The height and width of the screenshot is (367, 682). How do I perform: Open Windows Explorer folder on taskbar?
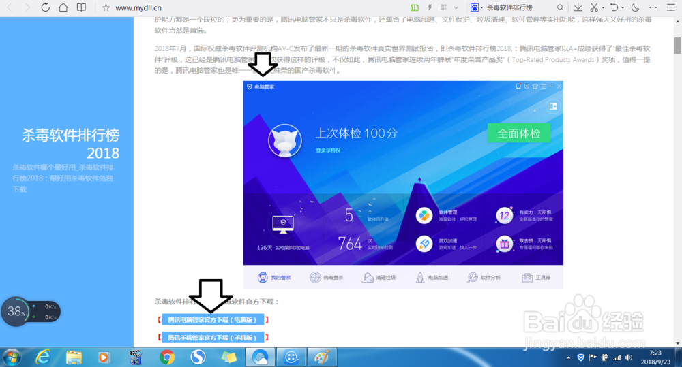pos(74,357)
